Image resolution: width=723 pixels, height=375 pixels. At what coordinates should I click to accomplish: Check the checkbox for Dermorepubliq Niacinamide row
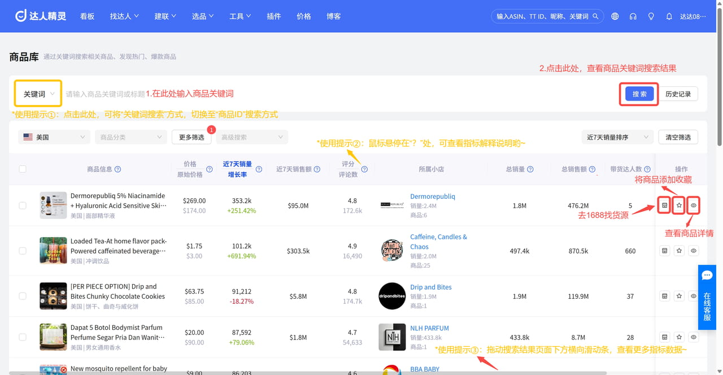(x=23, y=205)
